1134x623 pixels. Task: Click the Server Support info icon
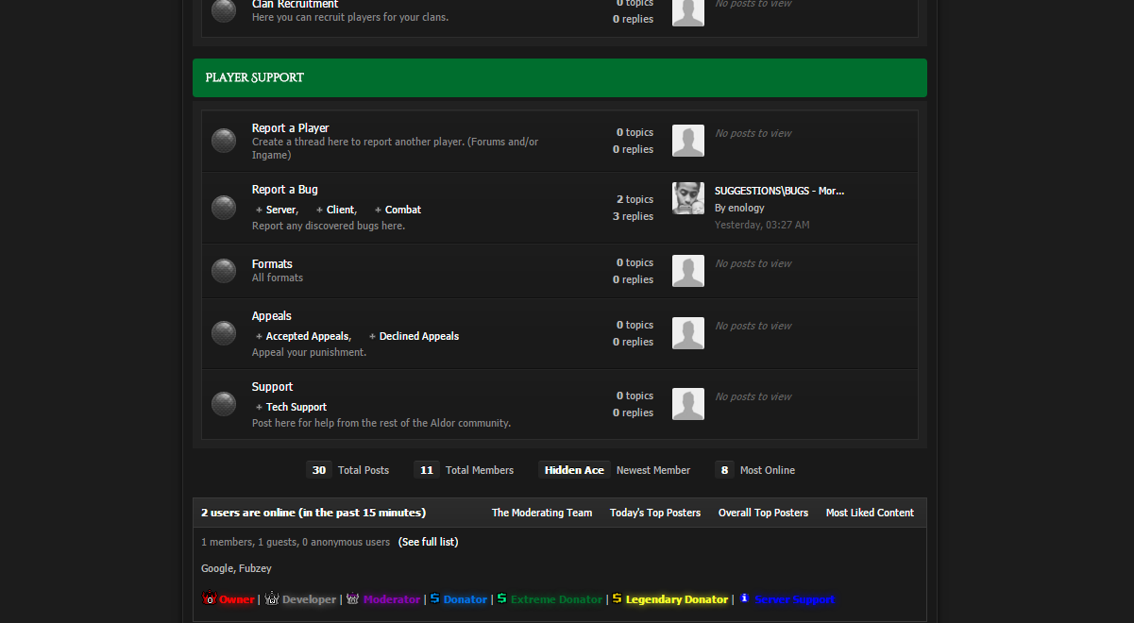[x=744, y=598]
